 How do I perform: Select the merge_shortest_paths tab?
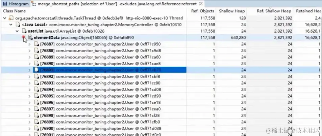click(x=117, y=4)
